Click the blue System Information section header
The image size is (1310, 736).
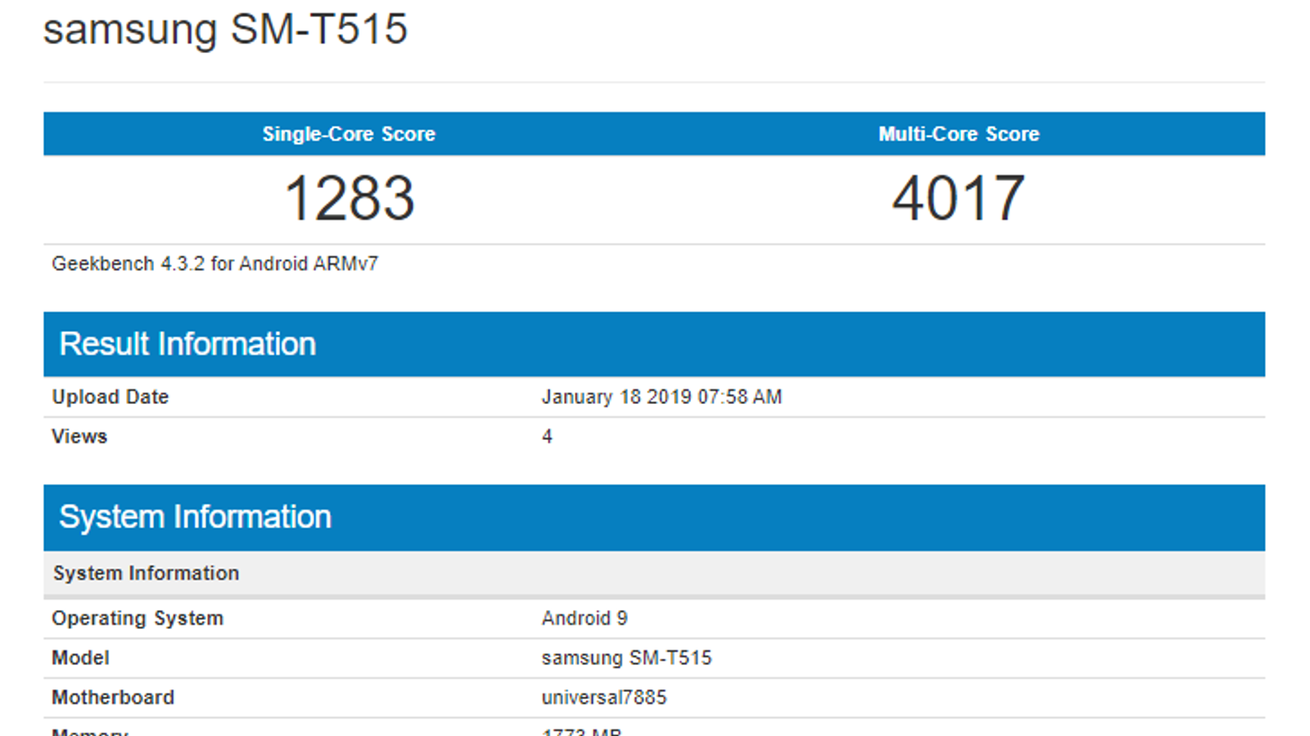pos(654,518)
